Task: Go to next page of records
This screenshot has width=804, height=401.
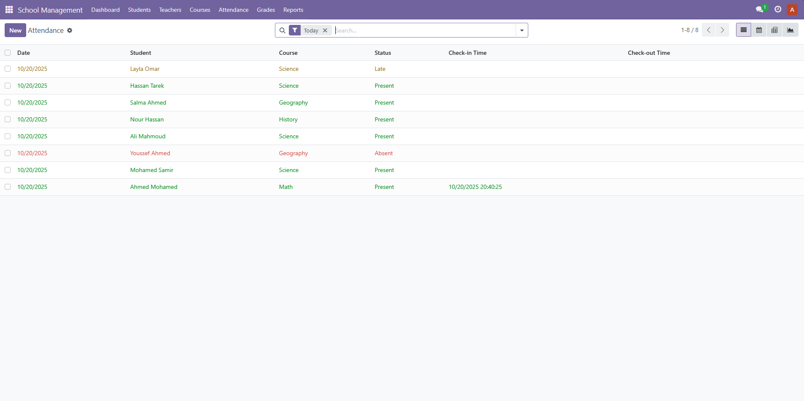Action: click(723, 30)
